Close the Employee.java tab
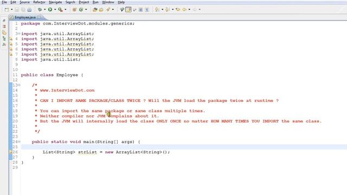The height and width of the screenshot is (195, 347). 39,17
